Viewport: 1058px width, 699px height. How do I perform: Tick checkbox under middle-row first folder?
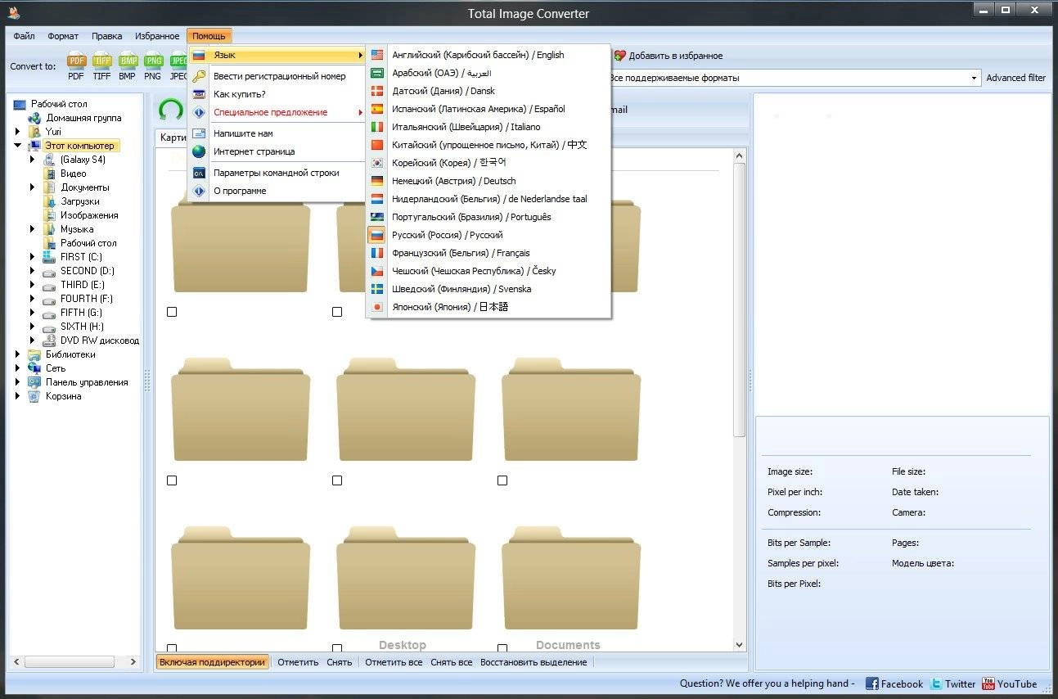pos(172,480)
